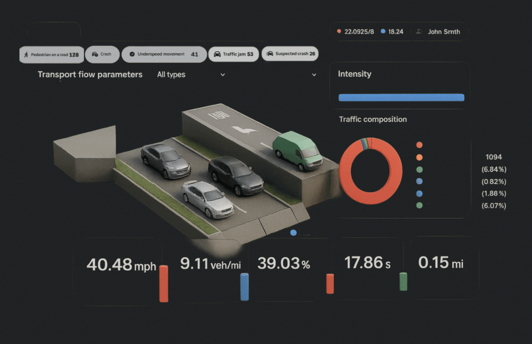Toggle the Traffic jam 53 filter chip
The width and height of the screenshot is (532, 344).
pyautogui.click(x=233, y=54)
